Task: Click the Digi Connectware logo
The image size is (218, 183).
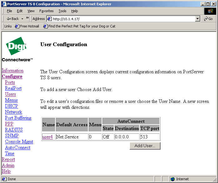Action: tap(17, 50)
